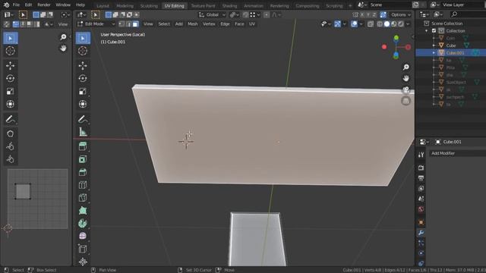Collapse the Collection tree in the outliner
486x273 pixels.
click(427, 30)
